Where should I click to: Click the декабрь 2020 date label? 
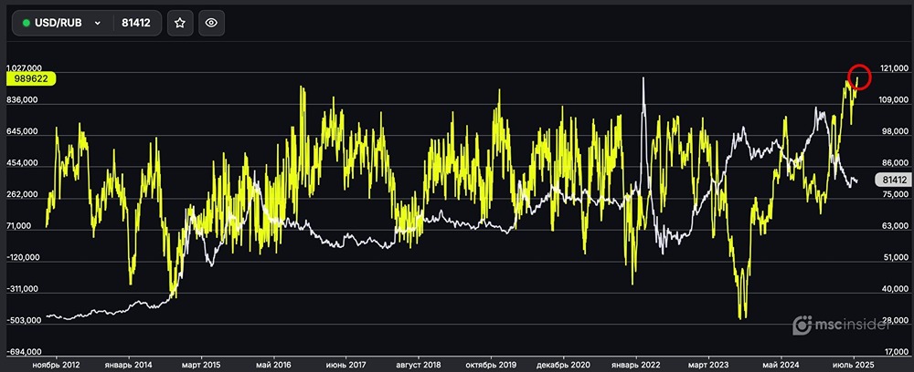pyautogui.click(x=564, y=365)
